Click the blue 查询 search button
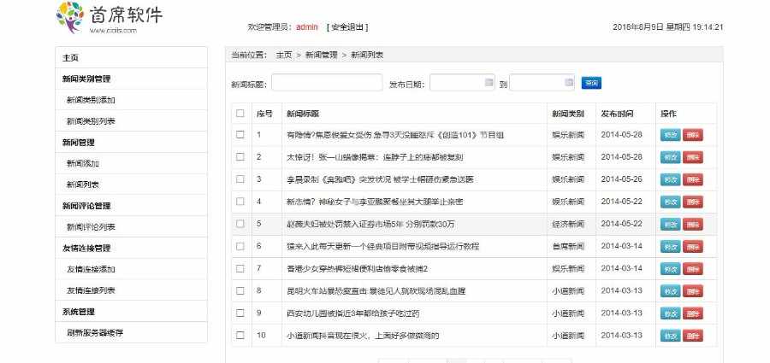This screenshot has width=770, height=363. click(591, 83)
